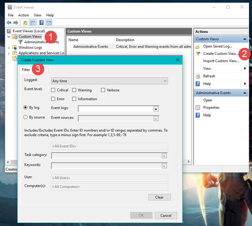Screen dimensions: 252x226
Task: Open the Keywords dropdown
Action: click(164, 166)
